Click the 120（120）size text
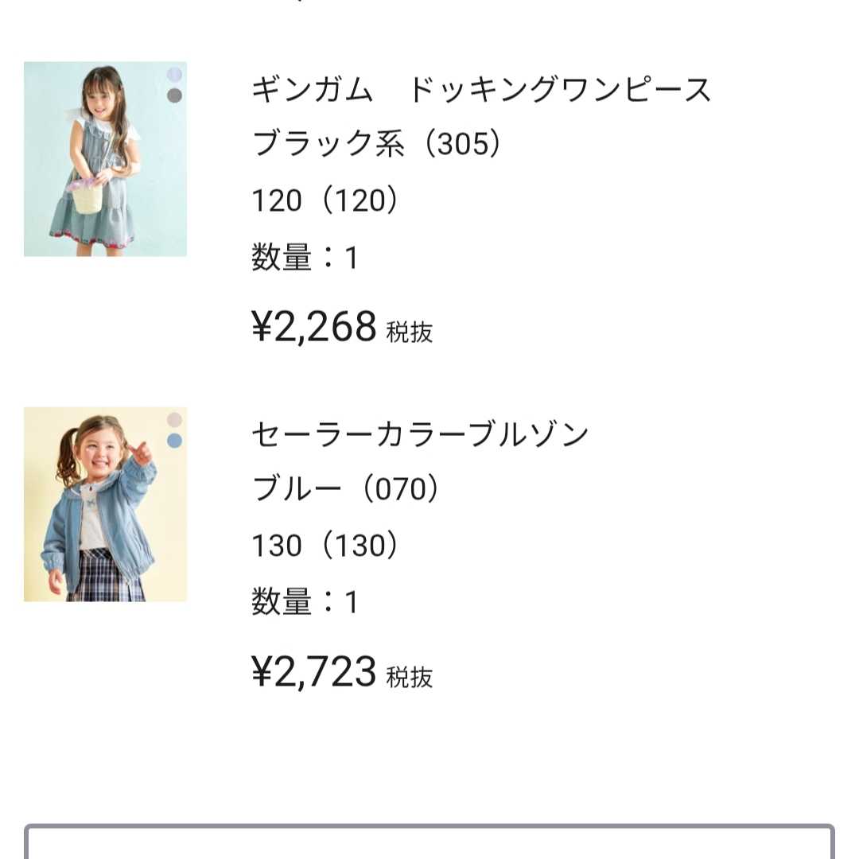Image resolution: width=859 pixels, height=859 pixels. (x=325, y=200)
